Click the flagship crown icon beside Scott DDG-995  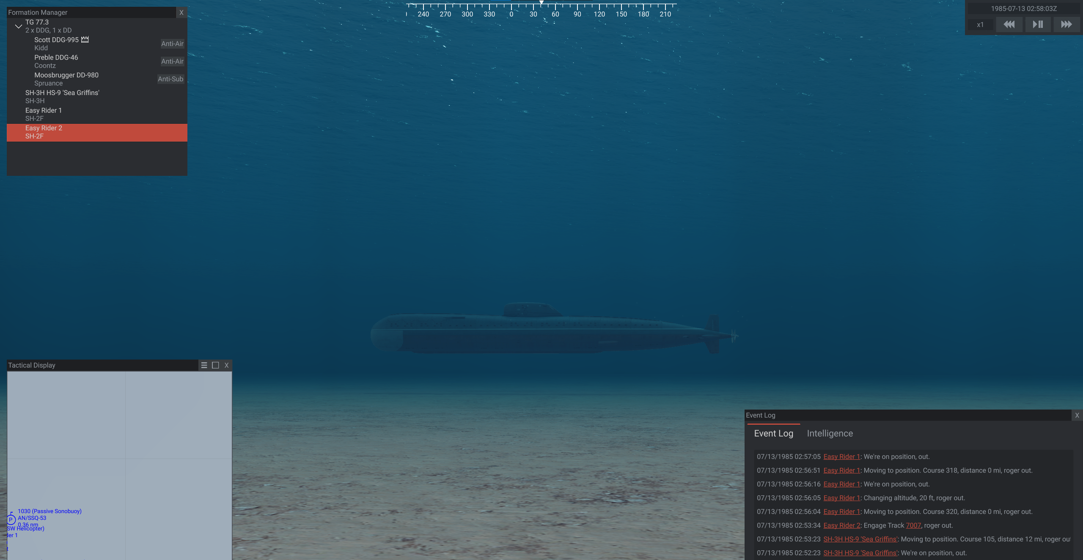85,39
